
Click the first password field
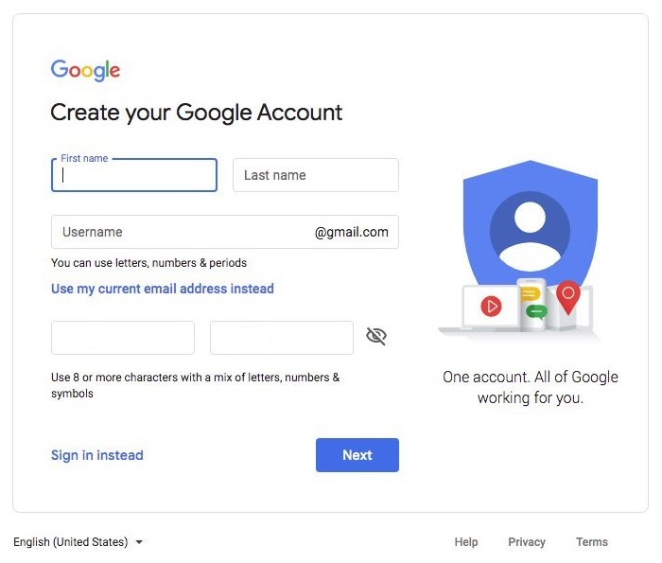click(x=123, y=338)
